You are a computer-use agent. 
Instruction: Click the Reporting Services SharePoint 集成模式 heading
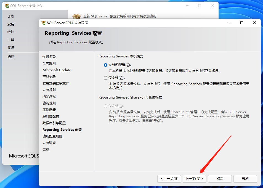coord(130,97)
